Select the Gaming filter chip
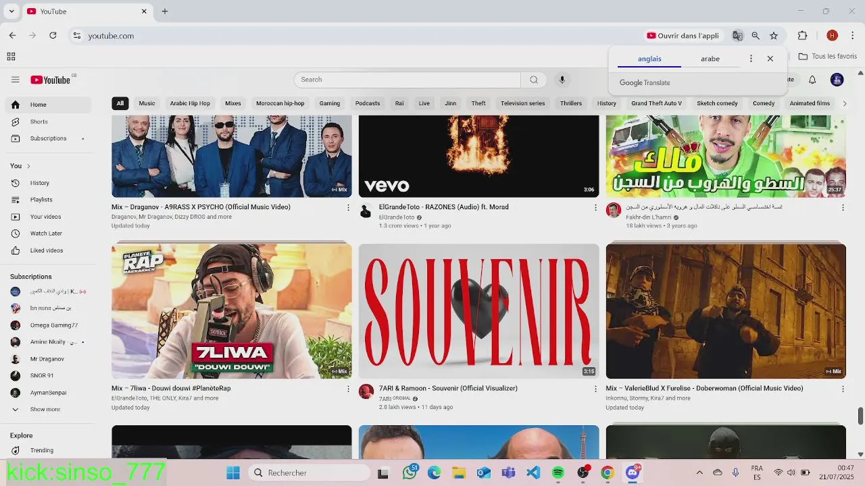The width and height of the screenshot is (865, 486). [x=330, y=103]
